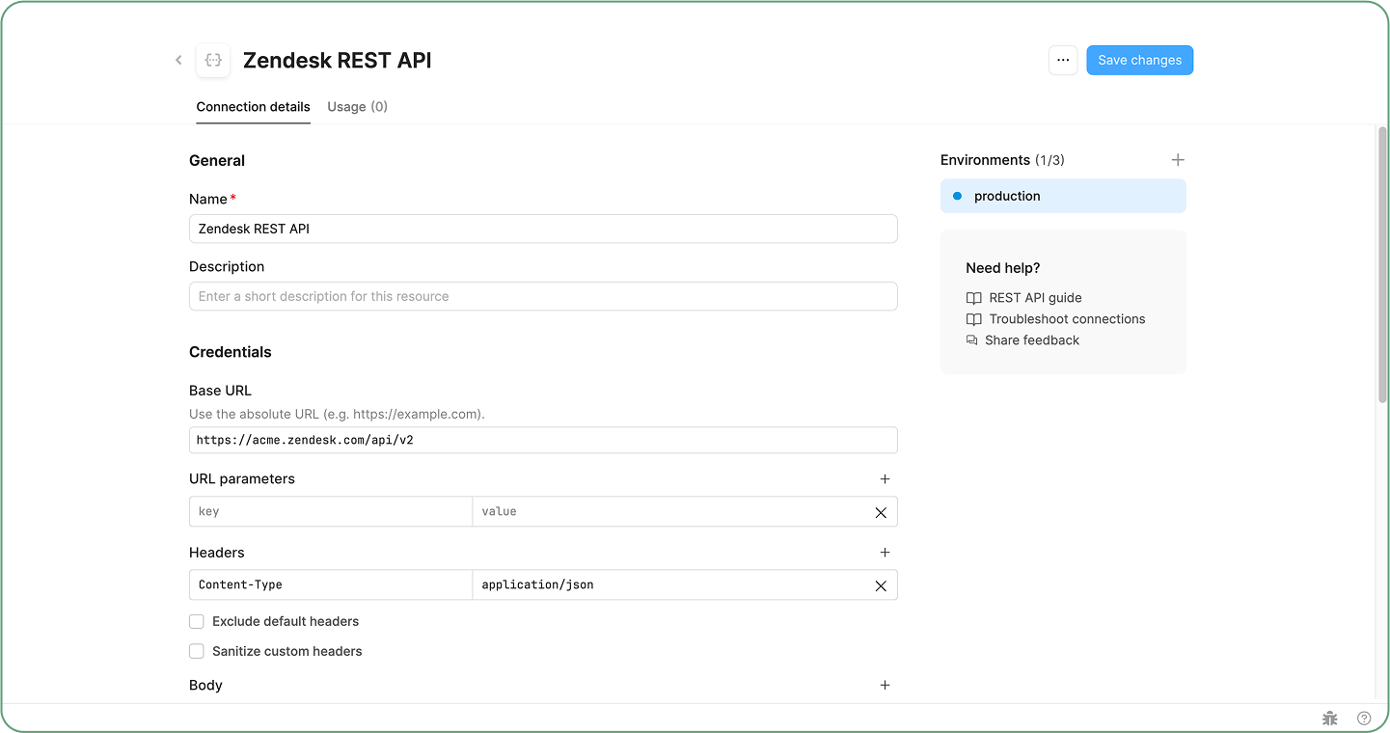Click the URL parameters key field
Viewport: 1390px width, 733px height.
(331, 511)
